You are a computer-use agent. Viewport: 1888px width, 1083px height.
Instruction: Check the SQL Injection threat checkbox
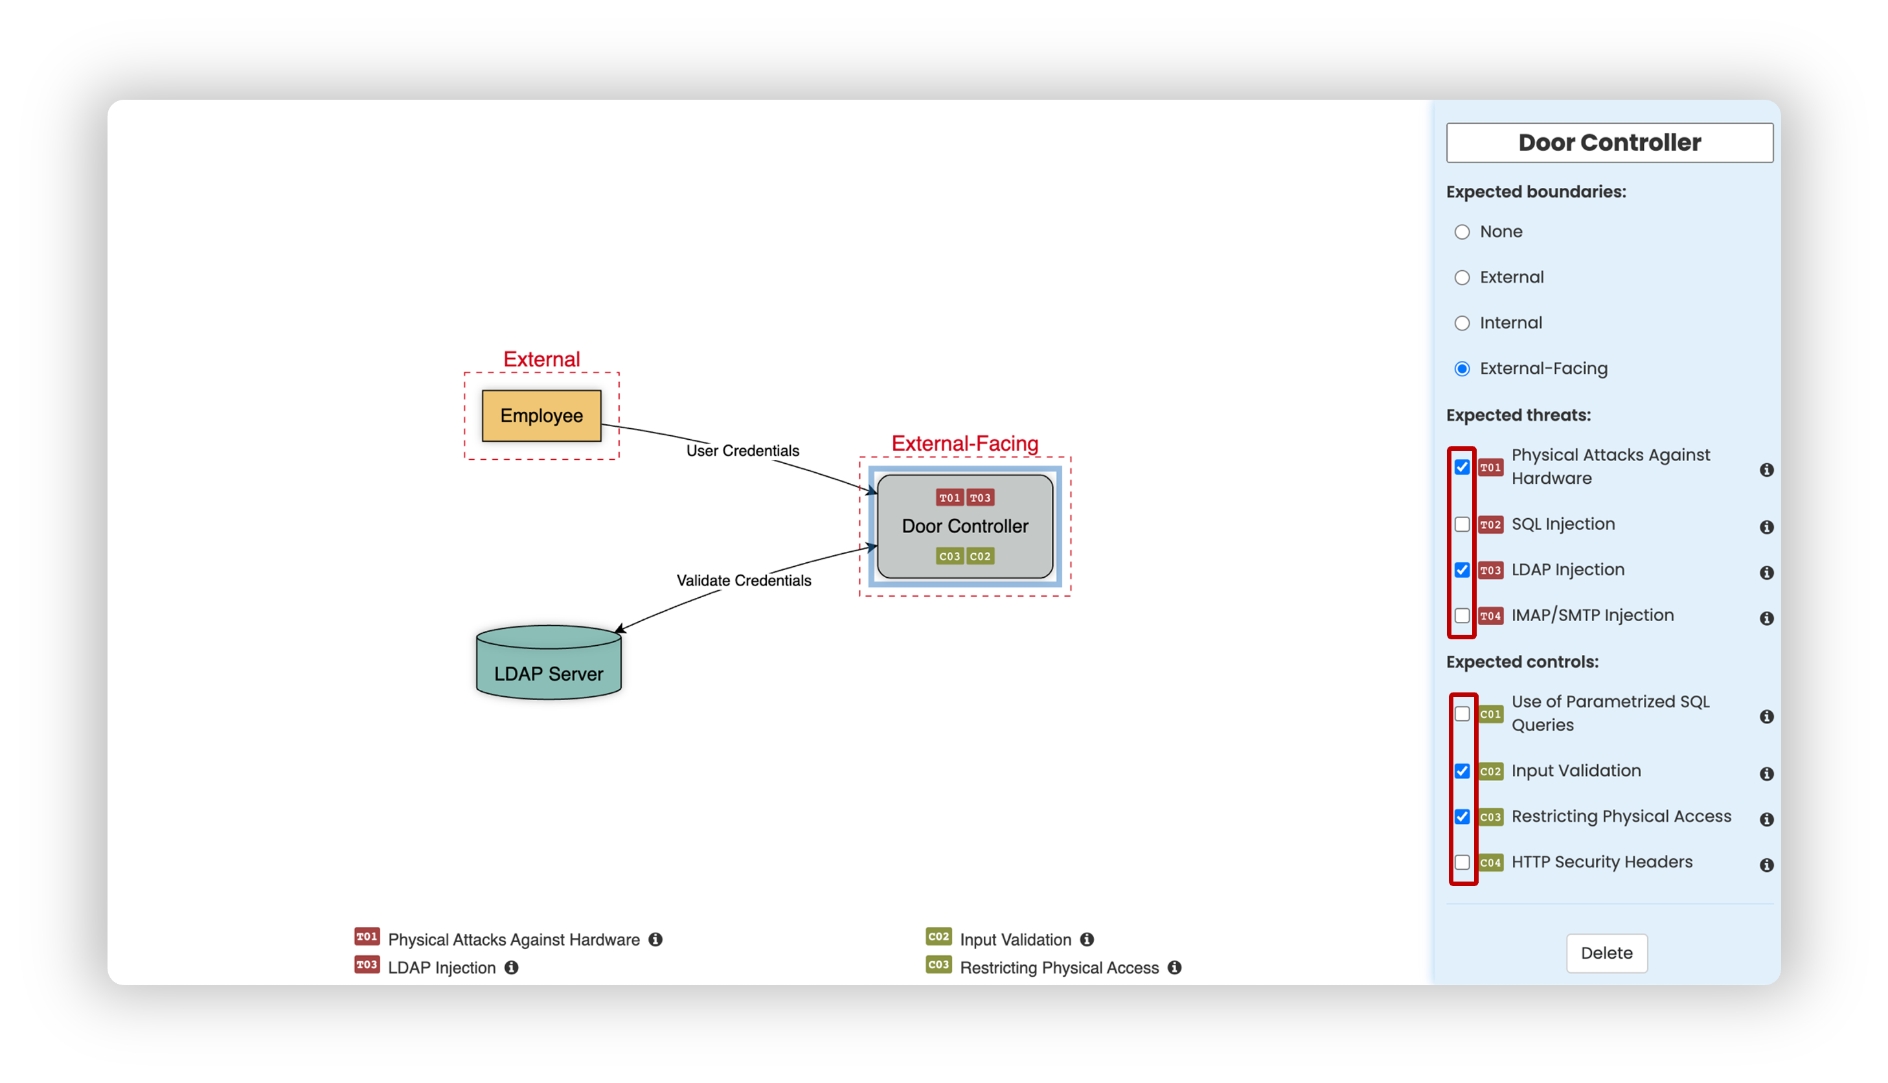tap(1462, 525)
